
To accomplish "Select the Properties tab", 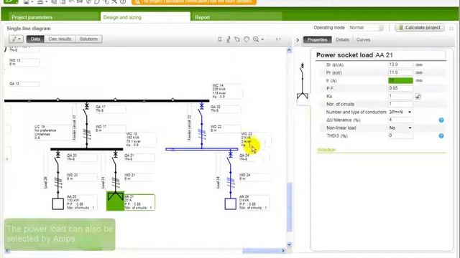I will 317,40.
